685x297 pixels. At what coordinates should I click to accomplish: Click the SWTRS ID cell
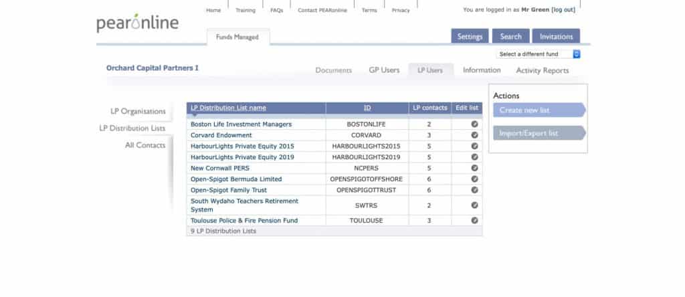[x=366, y=205]
